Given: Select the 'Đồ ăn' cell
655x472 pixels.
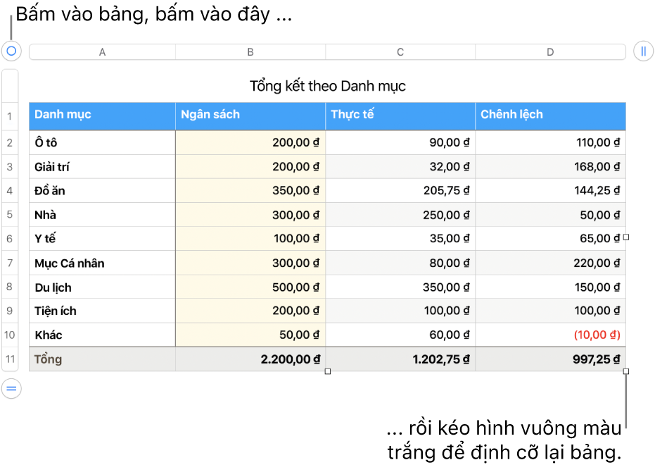Looking at the screenshot, I should (x=102, y=191).
